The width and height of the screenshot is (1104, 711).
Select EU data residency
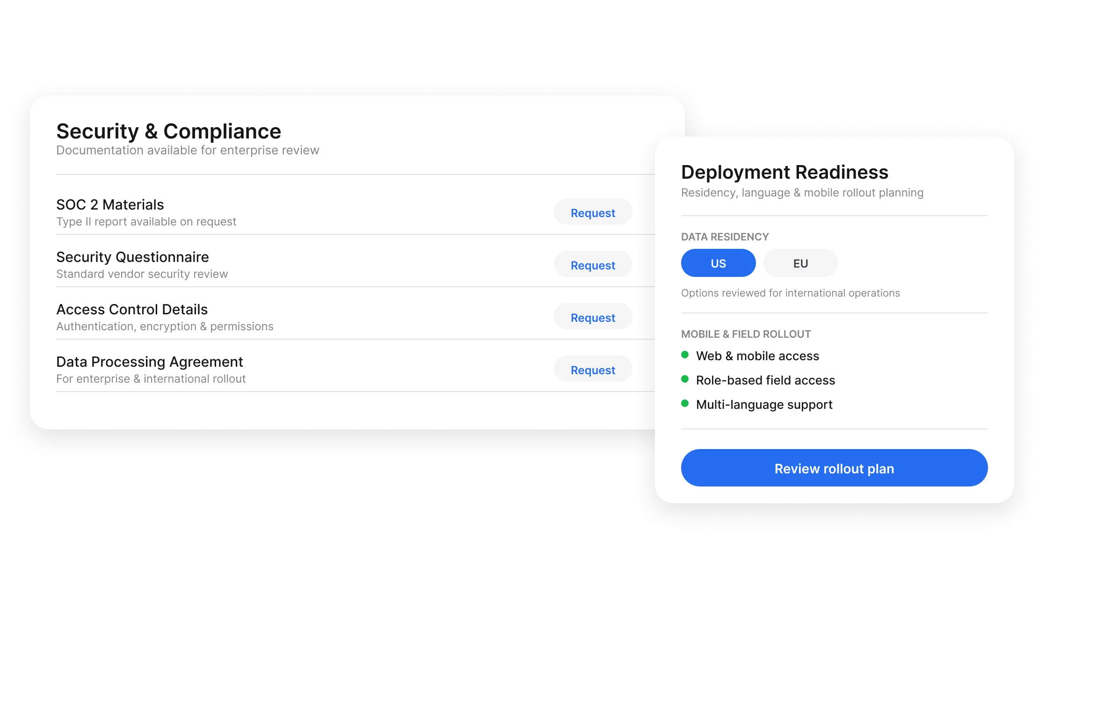(800, 263)
